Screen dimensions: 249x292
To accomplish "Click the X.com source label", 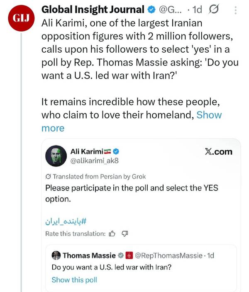I will click(219, 152).
